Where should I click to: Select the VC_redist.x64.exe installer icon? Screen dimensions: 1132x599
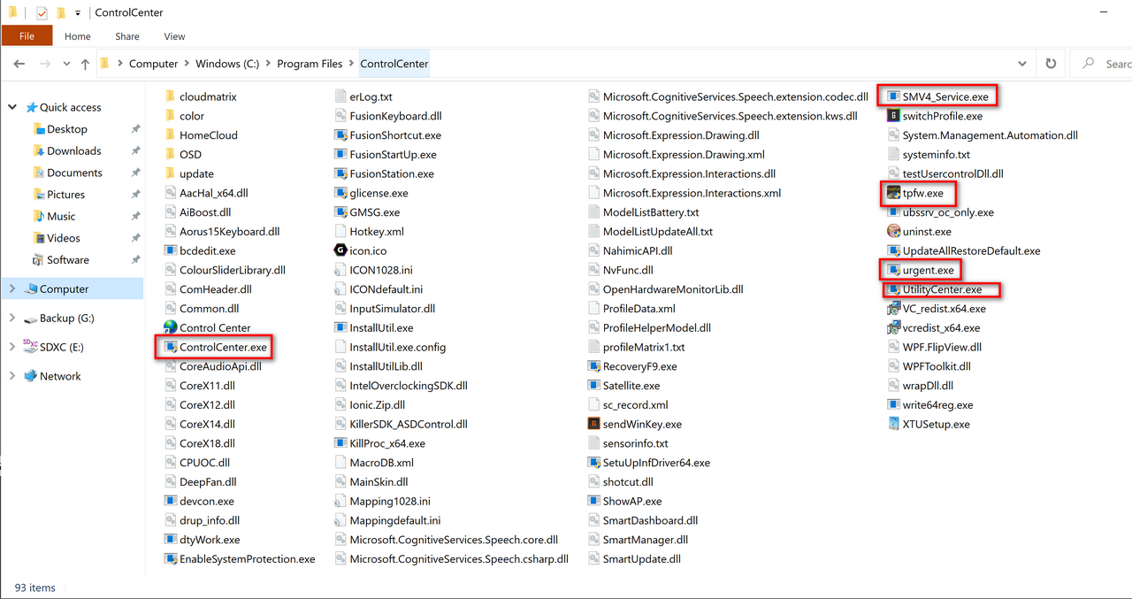(x=893, y=309)
